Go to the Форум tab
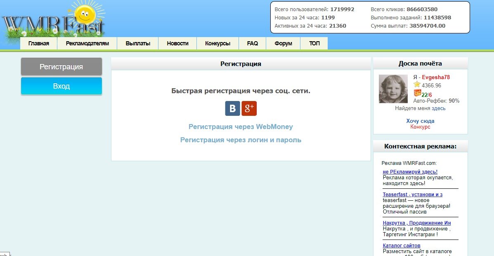Screen dimensions: 494x256 click(283, 43)
